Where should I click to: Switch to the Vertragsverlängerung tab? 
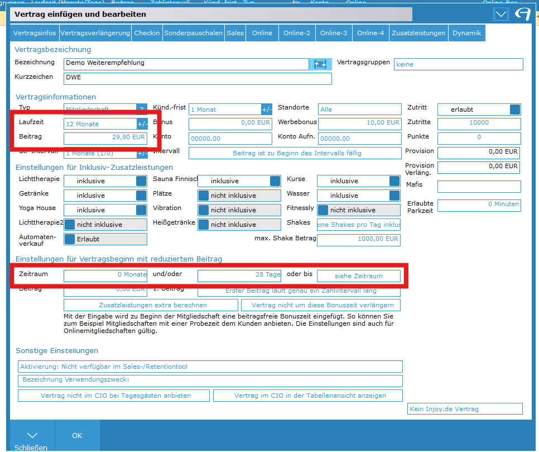[95, 33]
